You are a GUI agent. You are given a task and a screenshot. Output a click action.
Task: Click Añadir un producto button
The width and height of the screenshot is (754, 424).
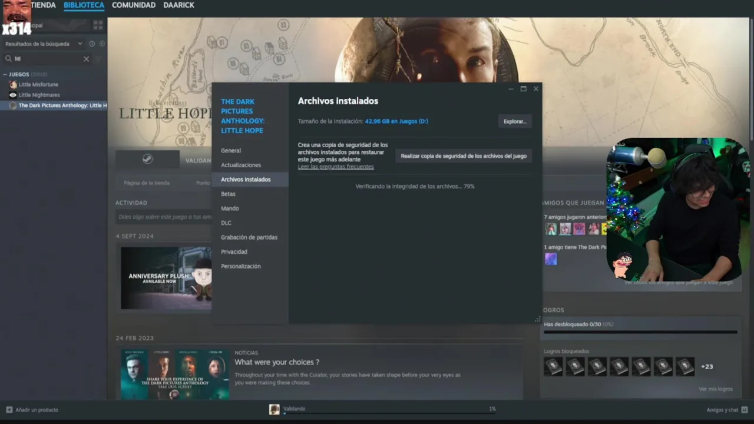[32, 410]
